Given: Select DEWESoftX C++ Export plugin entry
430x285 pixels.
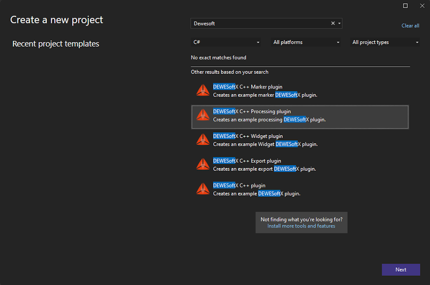Looking at the screenshot, I should pos(300,165).
